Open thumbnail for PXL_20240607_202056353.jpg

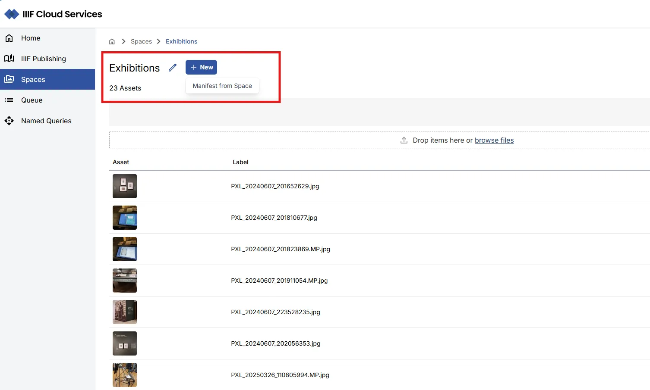click(x=125, y=343)
